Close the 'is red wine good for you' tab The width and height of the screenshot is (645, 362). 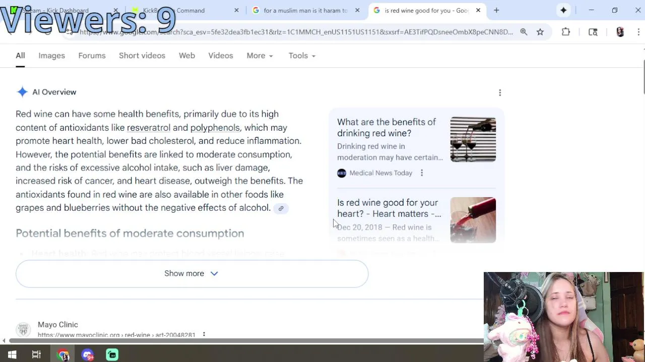click(x=478, y=10)
